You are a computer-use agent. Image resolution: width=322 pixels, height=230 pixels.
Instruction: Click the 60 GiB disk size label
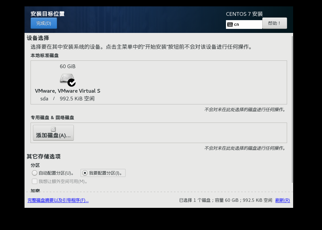pyautogui.click(x=67, y=66)
